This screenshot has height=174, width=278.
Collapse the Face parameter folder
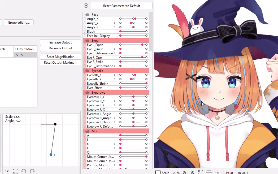click(88, 15)
